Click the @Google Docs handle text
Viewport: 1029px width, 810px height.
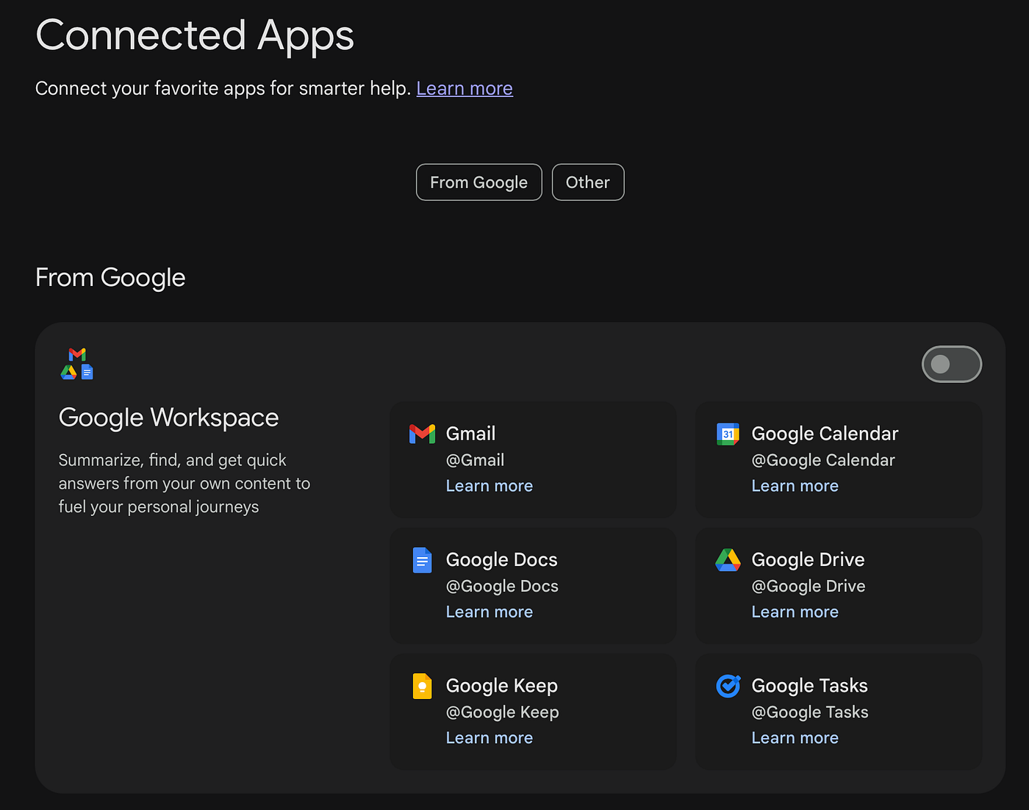pyautogui.click(x=503, y=587)
